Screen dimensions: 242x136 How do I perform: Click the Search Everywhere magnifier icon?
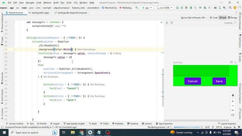pyautogui.click(x=230, y=8)
